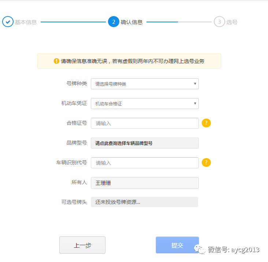Click the orange warning exclamation icon

(56, 61)
